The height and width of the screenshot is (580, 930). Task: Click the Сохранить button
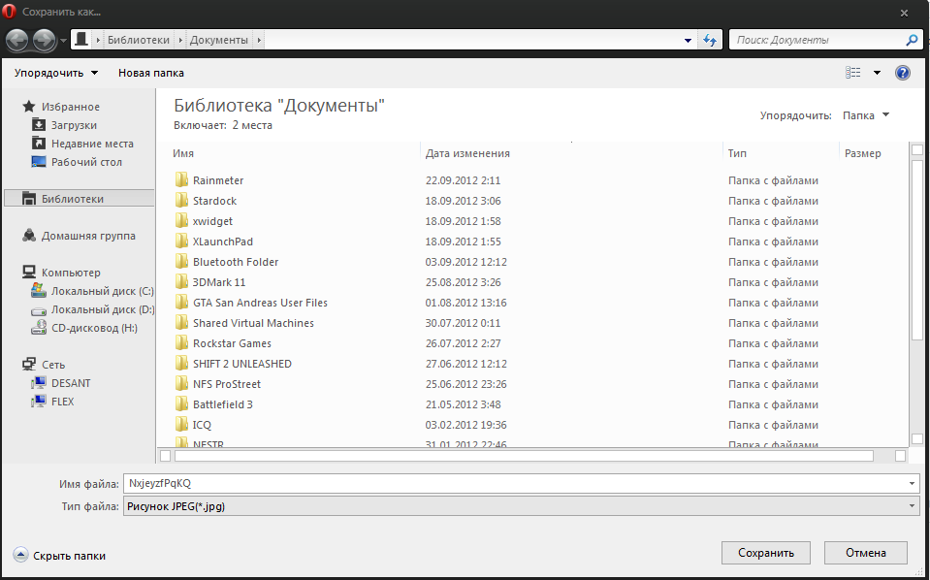click(766, 553)
